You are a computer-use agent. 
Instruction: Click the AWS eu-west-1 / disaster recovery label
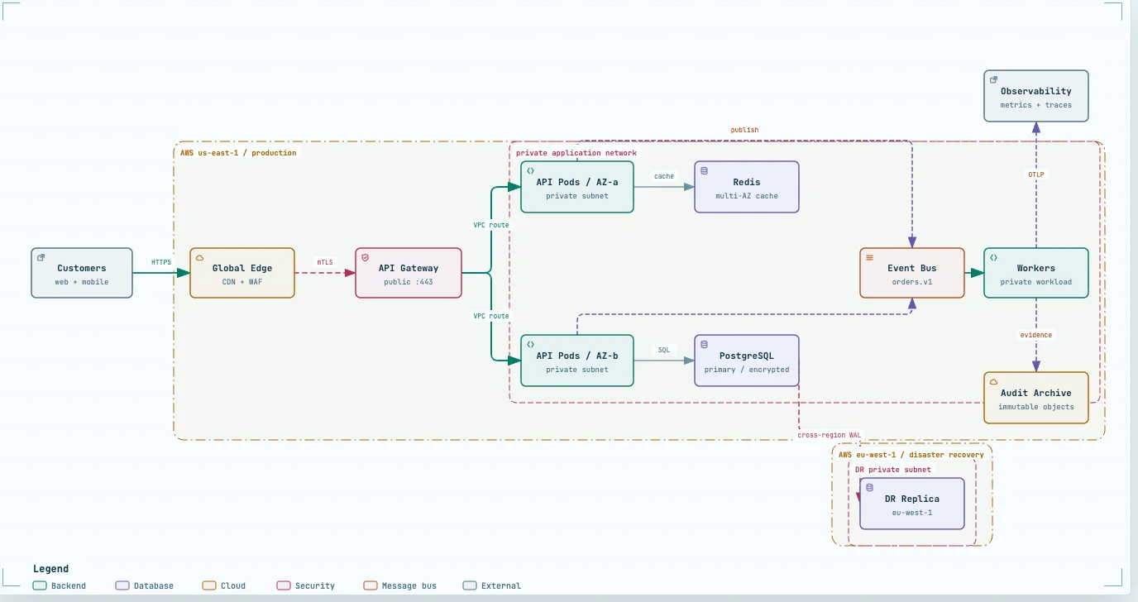[911, 455]
